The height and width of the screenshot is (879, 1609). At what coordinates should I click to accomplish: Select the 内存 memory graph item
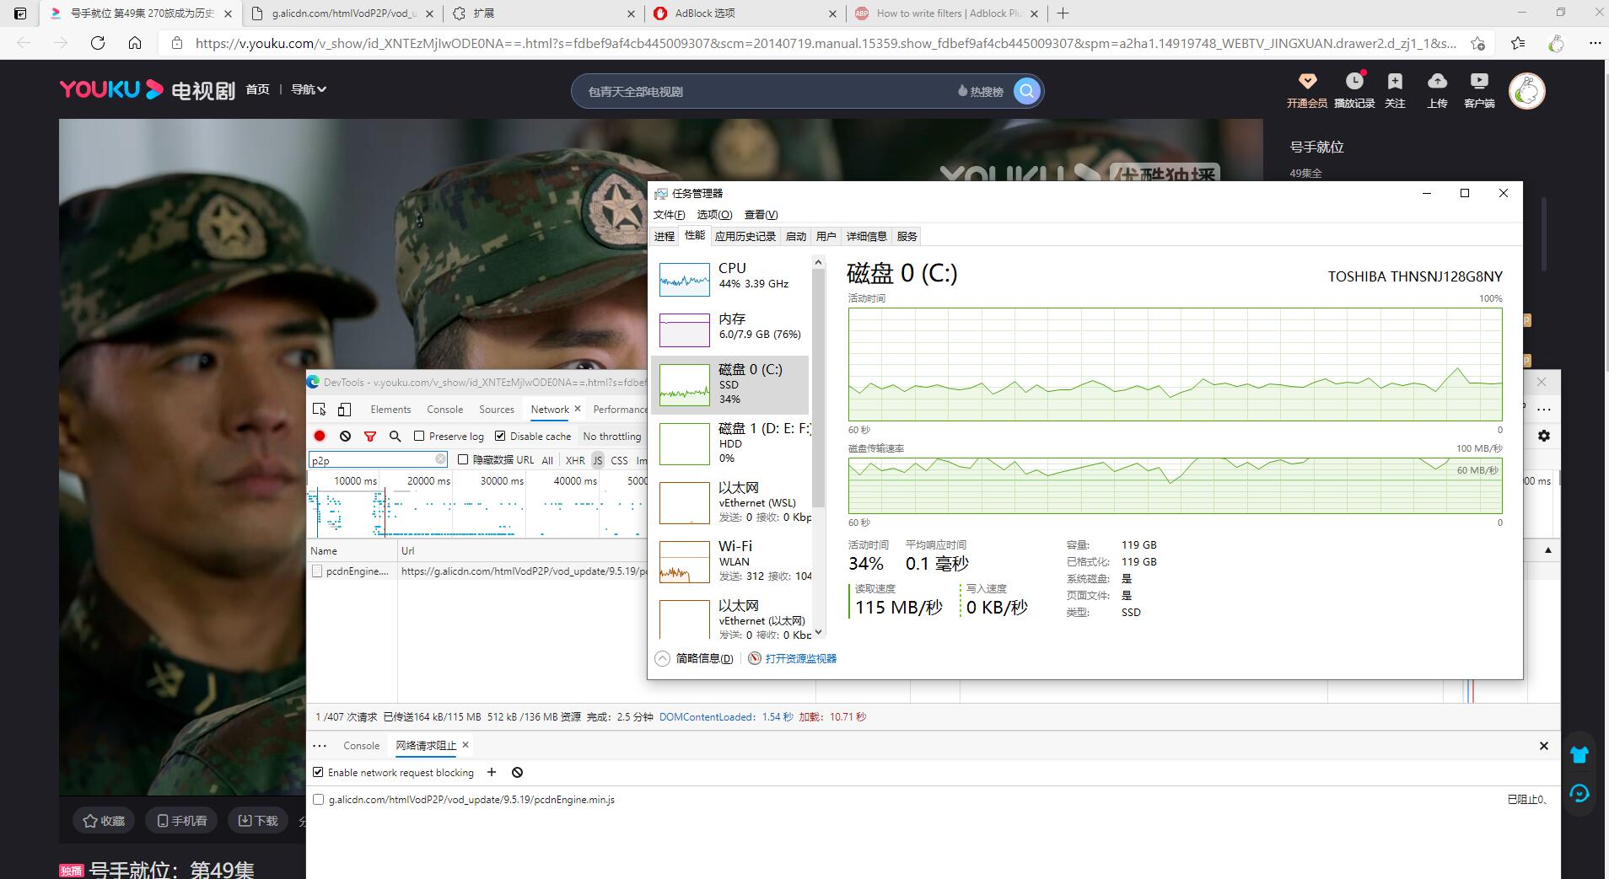coord(730,330)
